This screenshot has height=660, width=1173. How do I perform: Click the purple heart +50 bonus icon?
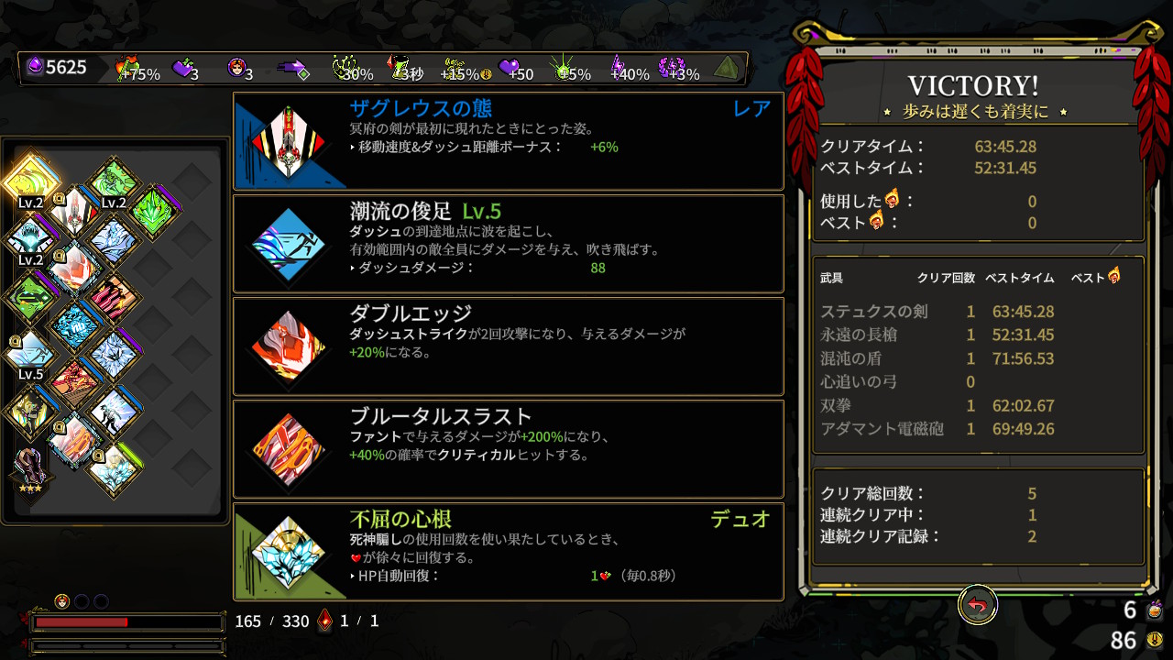[x=515, y=69]
